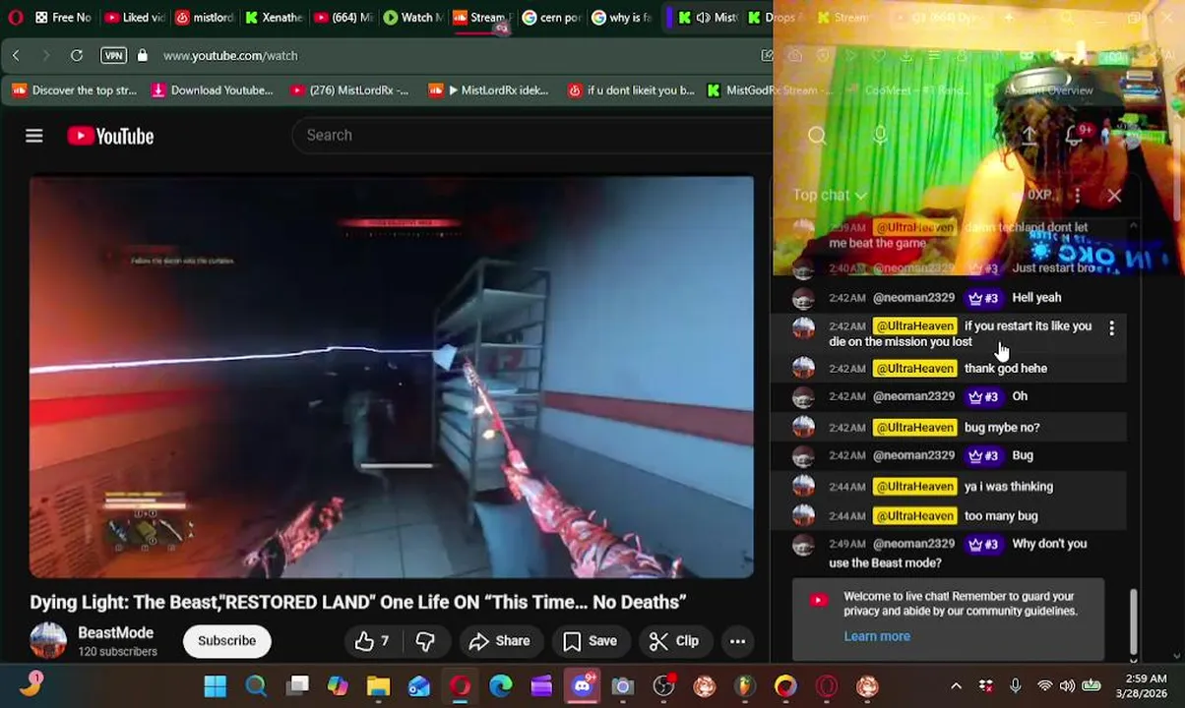This screenshot has width=1185, height=708.
Task: Open Download Youtube bookmark
Action: (212, 90)
